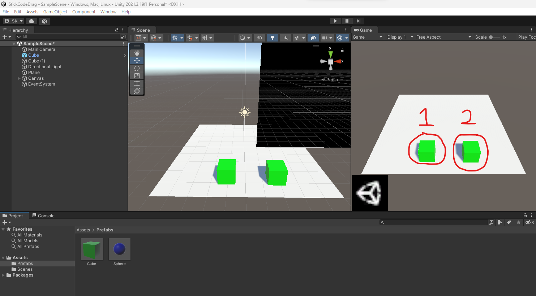
Task: Open the grid axis dropdown arrow
Action: click(182, 38)
